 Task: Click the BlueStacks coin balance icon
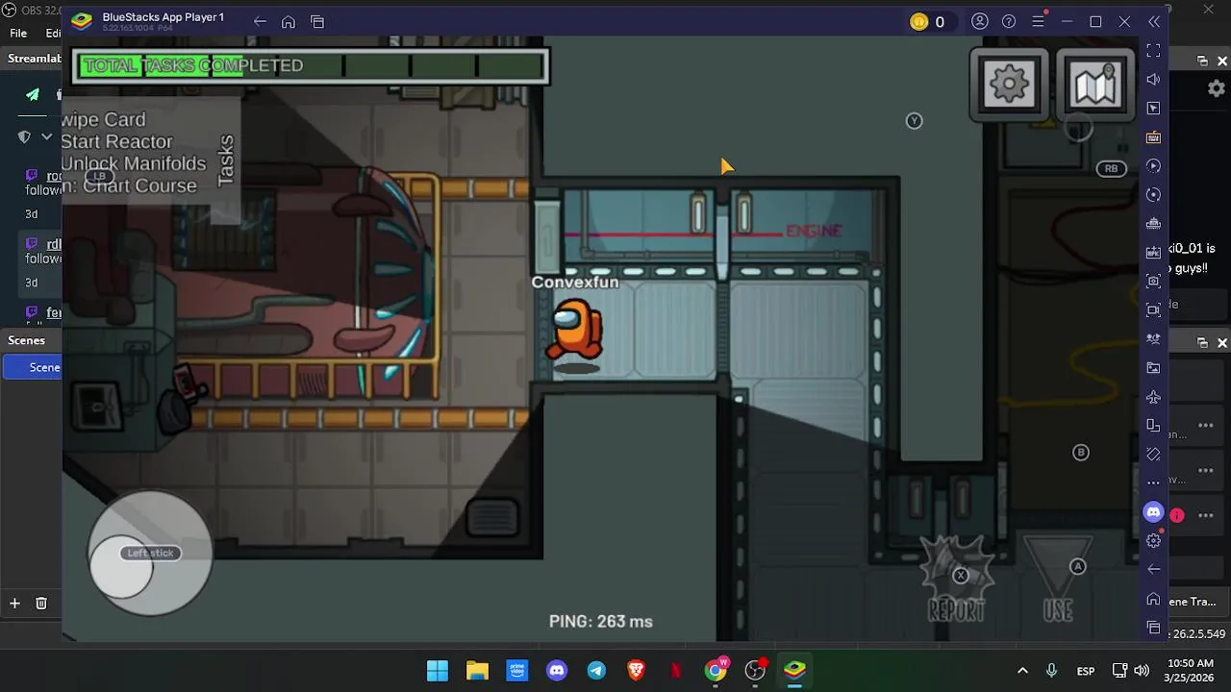919,21
